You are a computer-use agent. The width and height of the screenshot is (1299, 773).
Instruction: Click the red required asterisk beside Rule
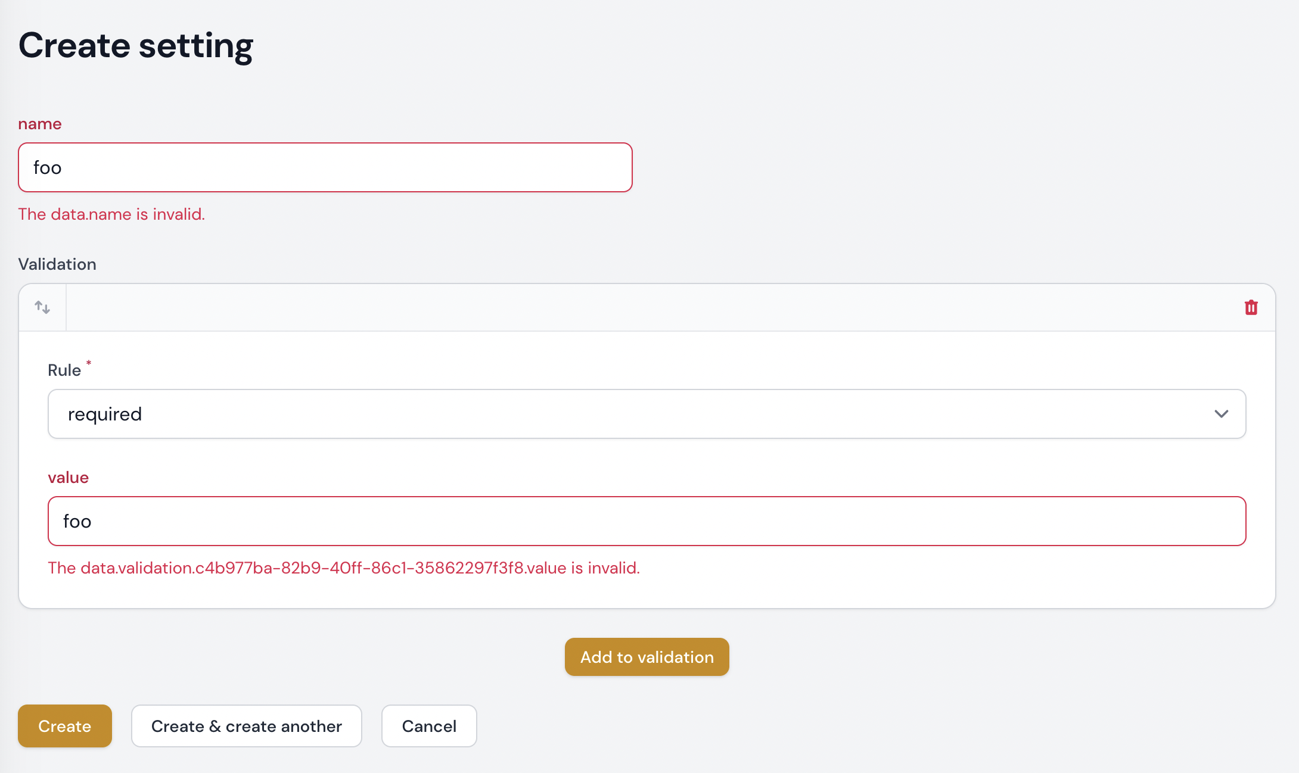tap(89, 363)
